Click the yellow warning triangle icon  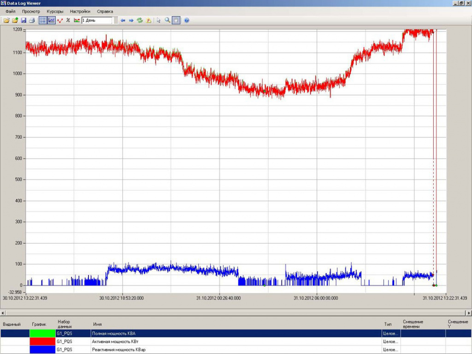(148, 20)
